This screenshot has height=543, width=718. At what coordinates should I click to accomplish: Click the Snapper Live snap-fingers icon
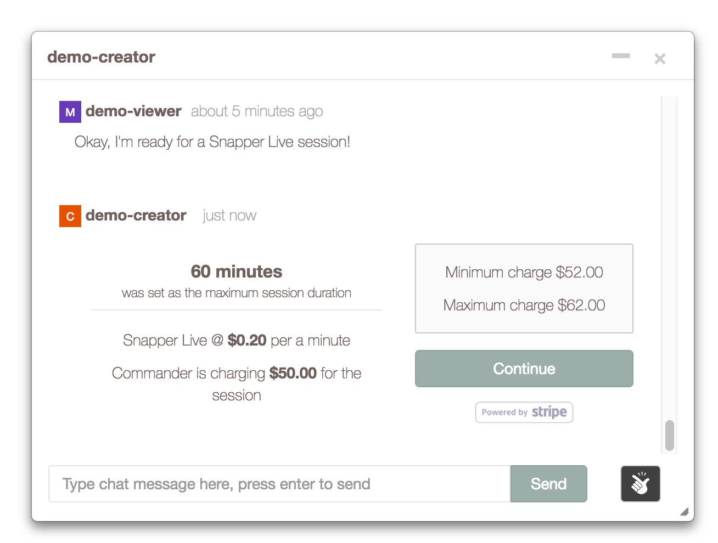click(640, 484)
